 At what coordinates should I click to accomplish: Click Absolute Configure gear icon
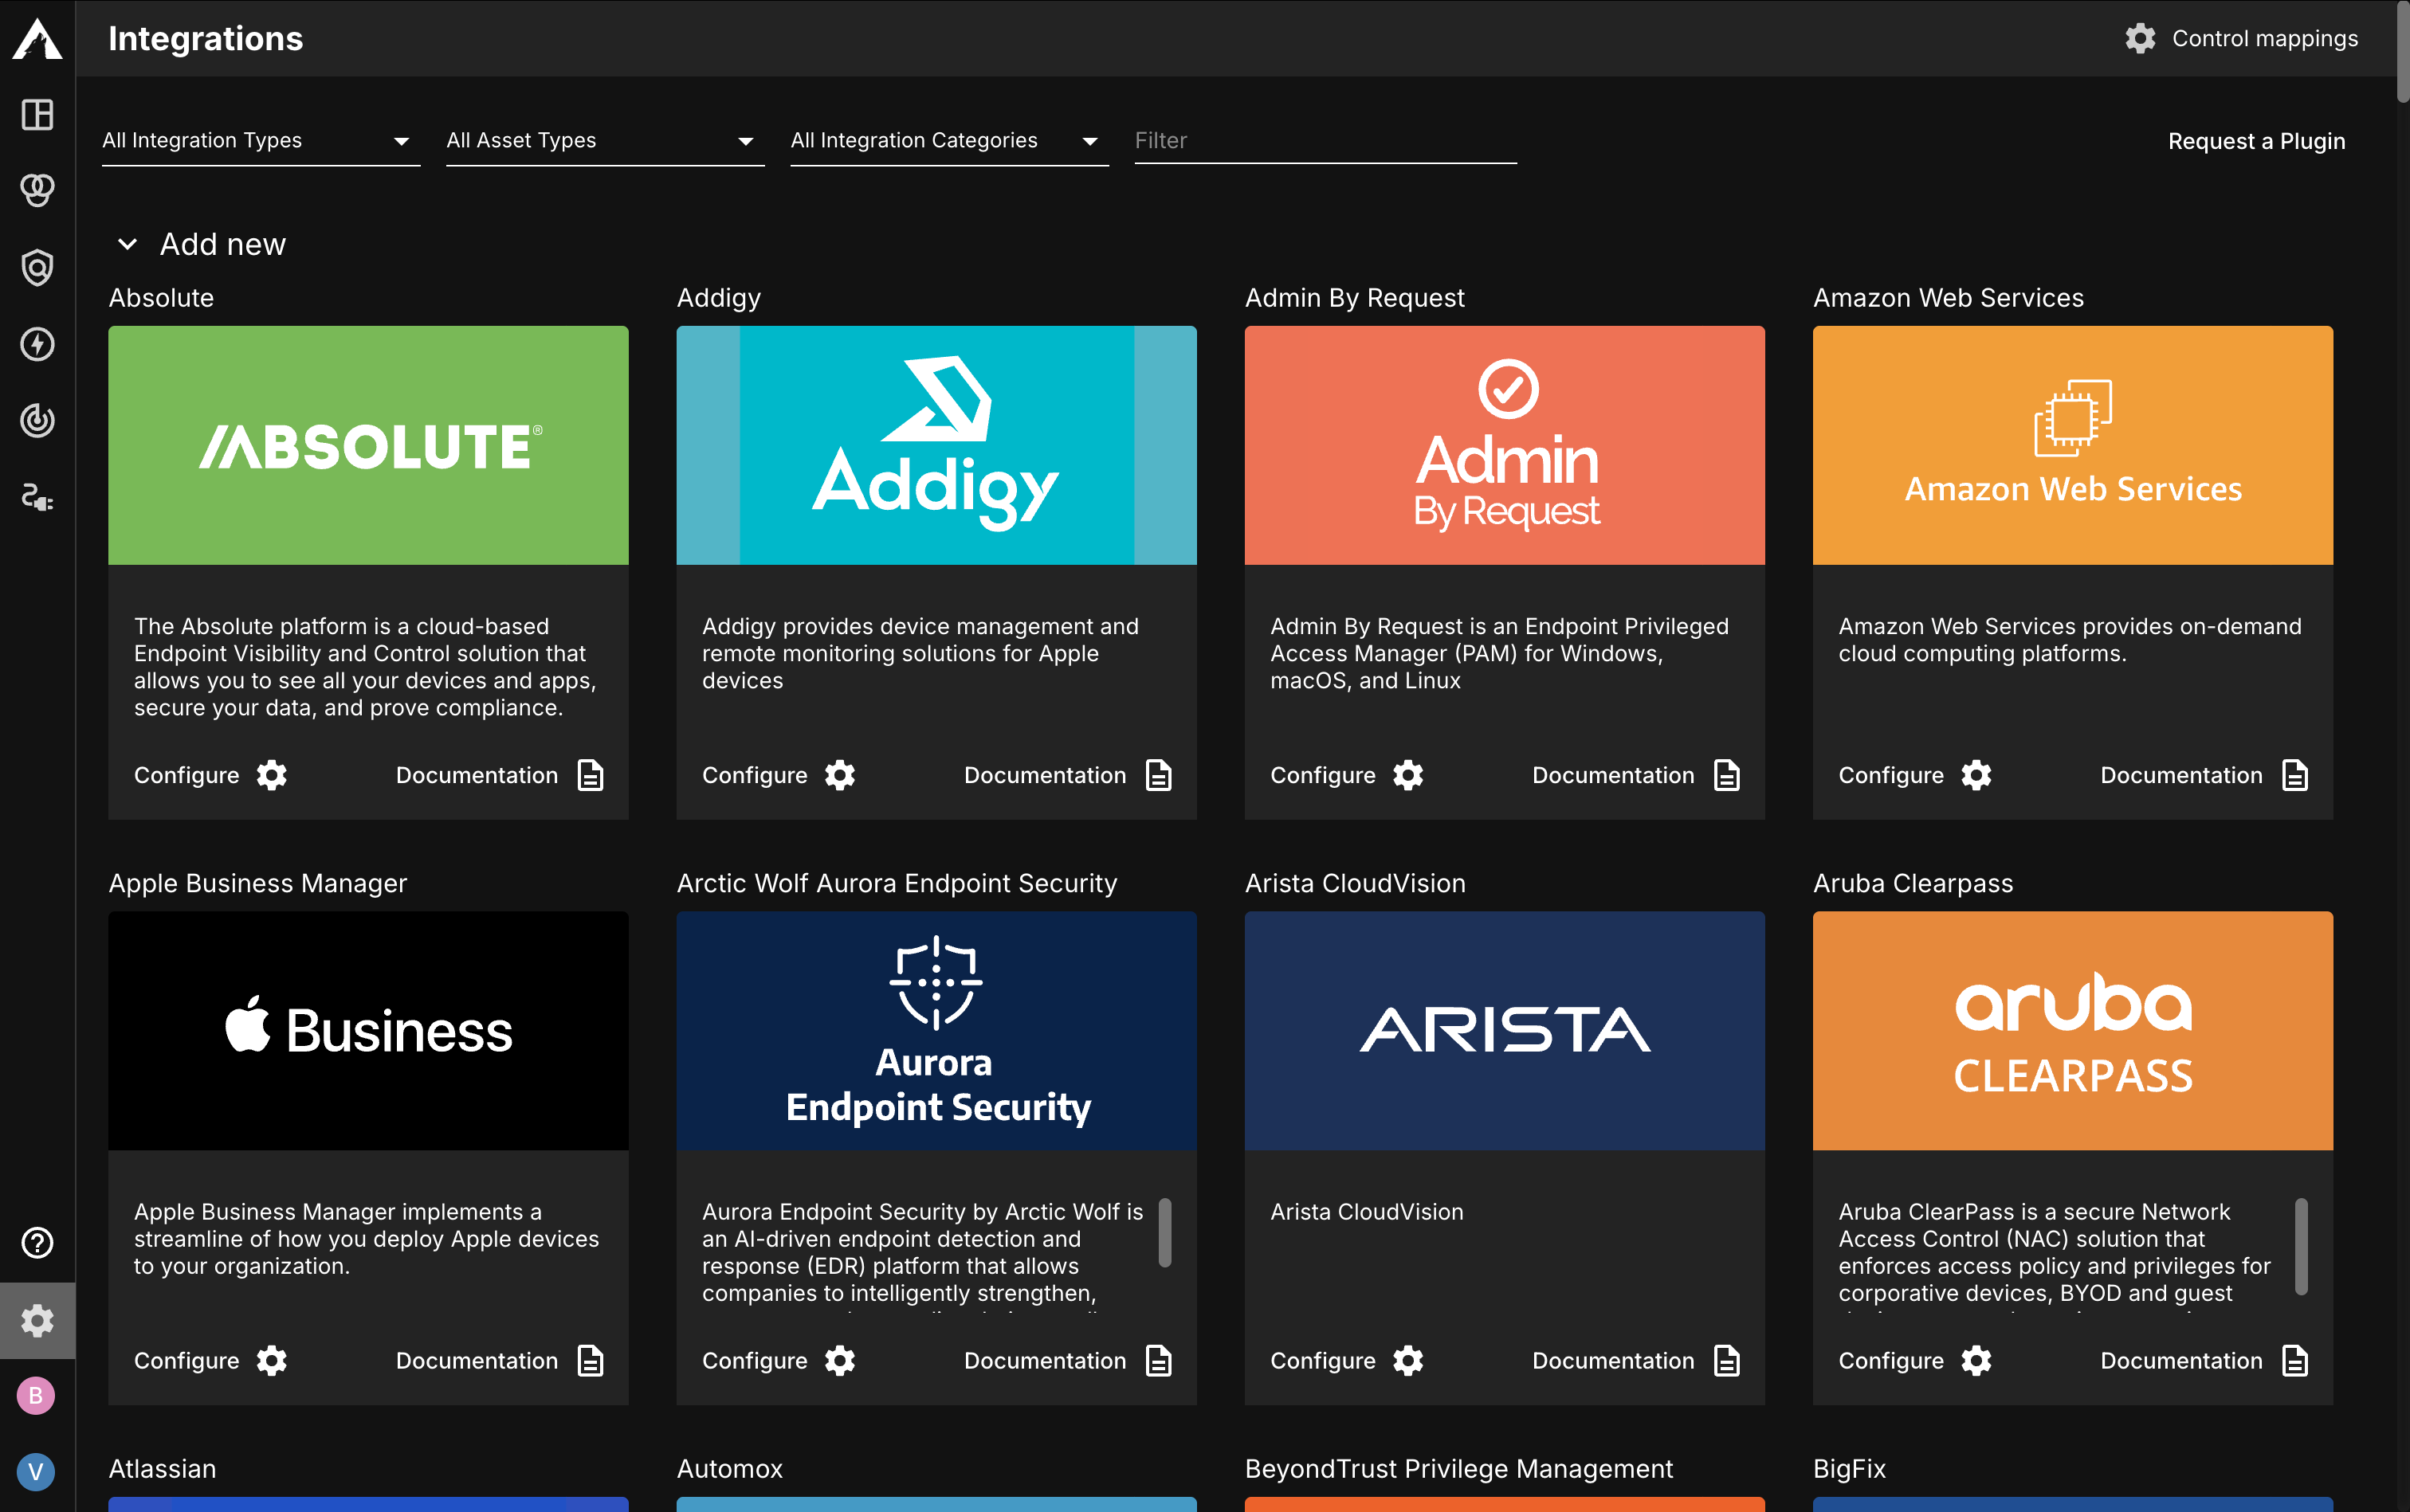click(272, 775)
